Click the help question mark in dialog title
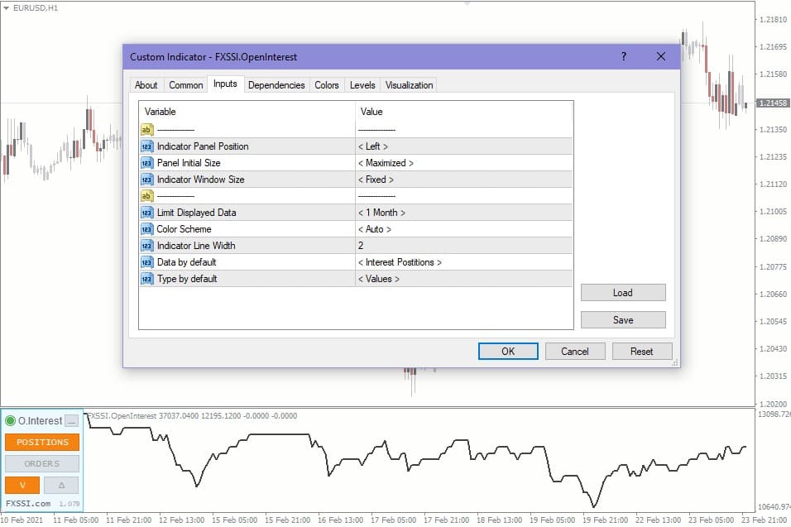The image size is (791, 527). [624, 56]
